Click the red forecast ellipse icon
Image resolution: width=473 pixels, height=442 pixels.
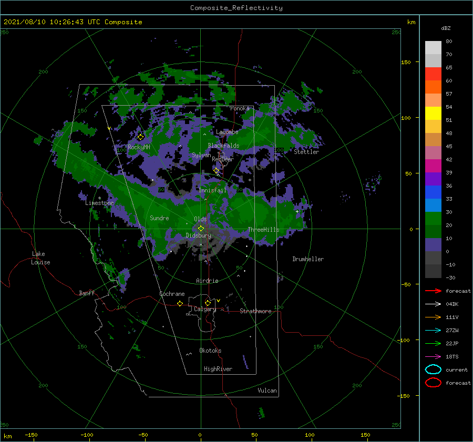pos(433,383)
